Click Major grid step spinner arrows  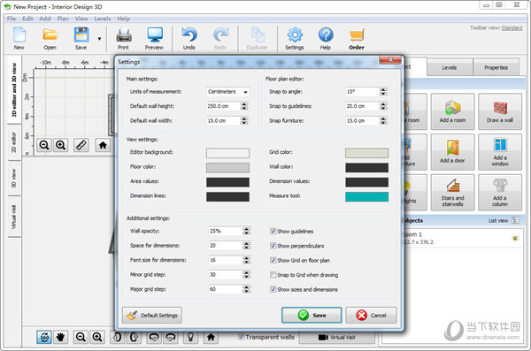247,289
